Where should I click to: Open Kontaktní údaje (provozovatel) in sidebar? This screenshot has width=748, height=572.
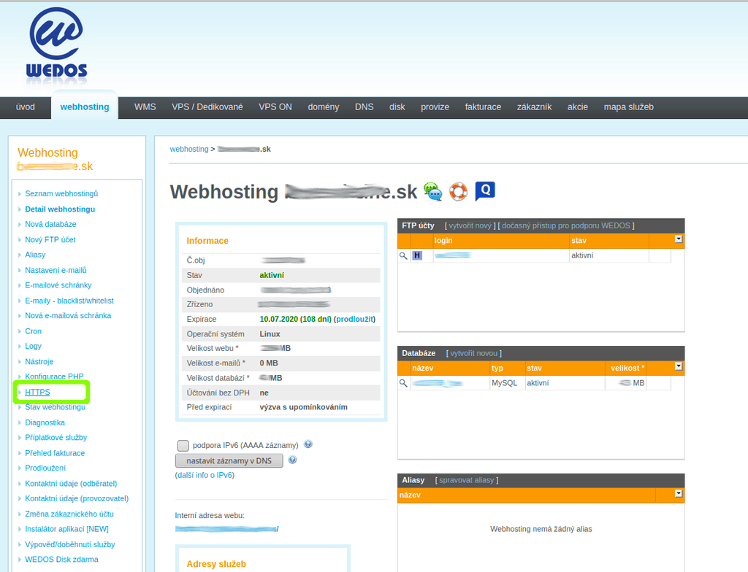click(77, 498)
